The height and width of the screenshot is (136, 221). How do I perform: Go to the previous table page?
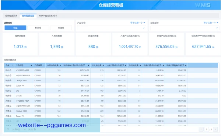[x=201, y=129]
